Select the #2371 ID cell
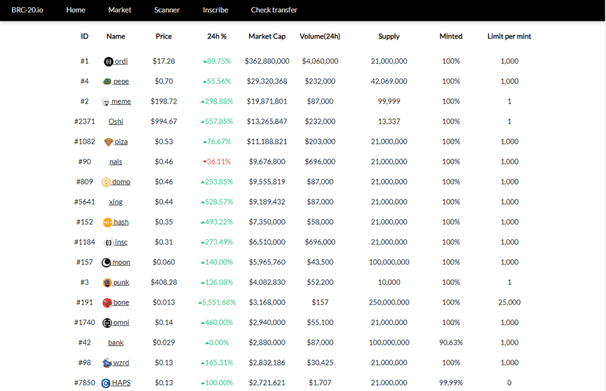Image resolution: width=606 pixels, height=391 pixels. coord(85,121)
